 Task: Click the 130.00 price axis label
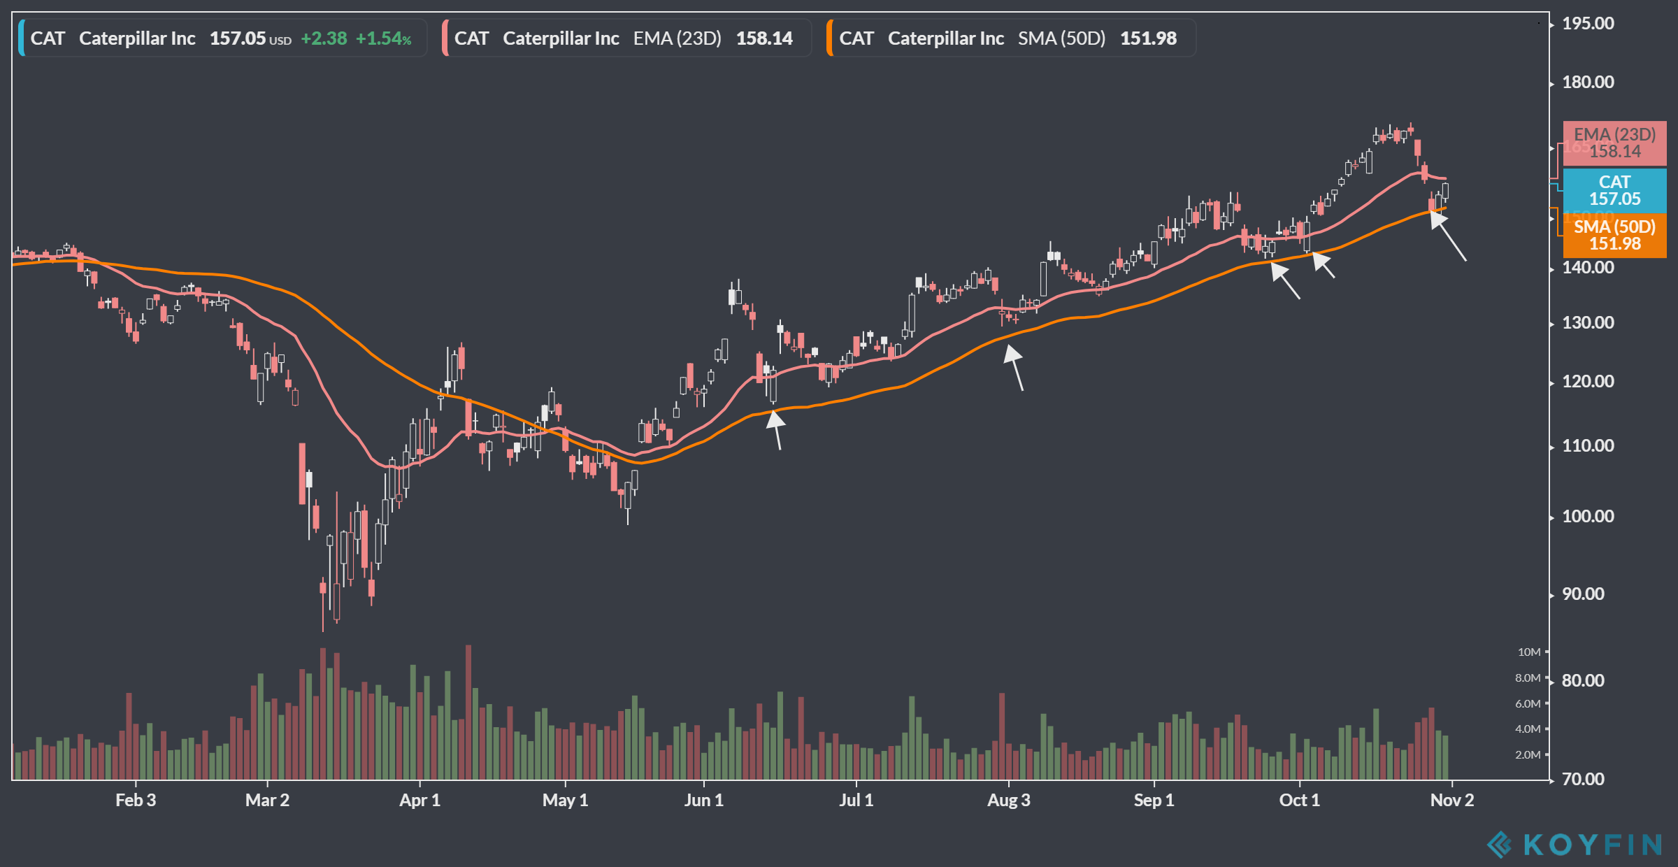(x=1588, y=323)
